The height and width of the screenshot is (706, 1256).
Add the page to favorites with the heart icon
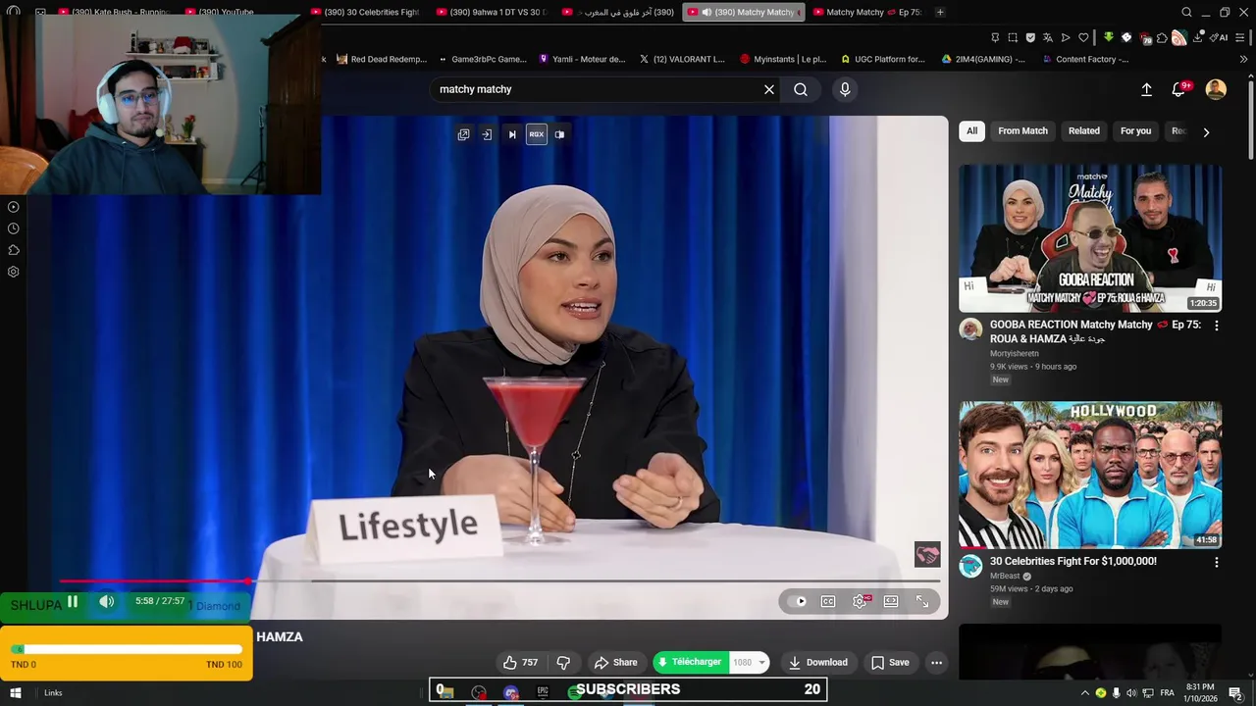(1083, 37)
